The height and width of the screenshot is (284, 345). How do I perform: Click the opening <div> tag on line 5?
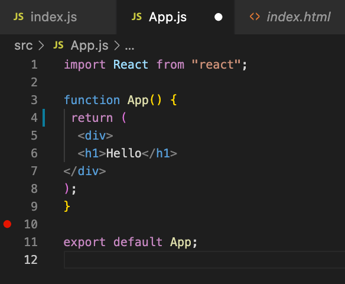(96, 135)
